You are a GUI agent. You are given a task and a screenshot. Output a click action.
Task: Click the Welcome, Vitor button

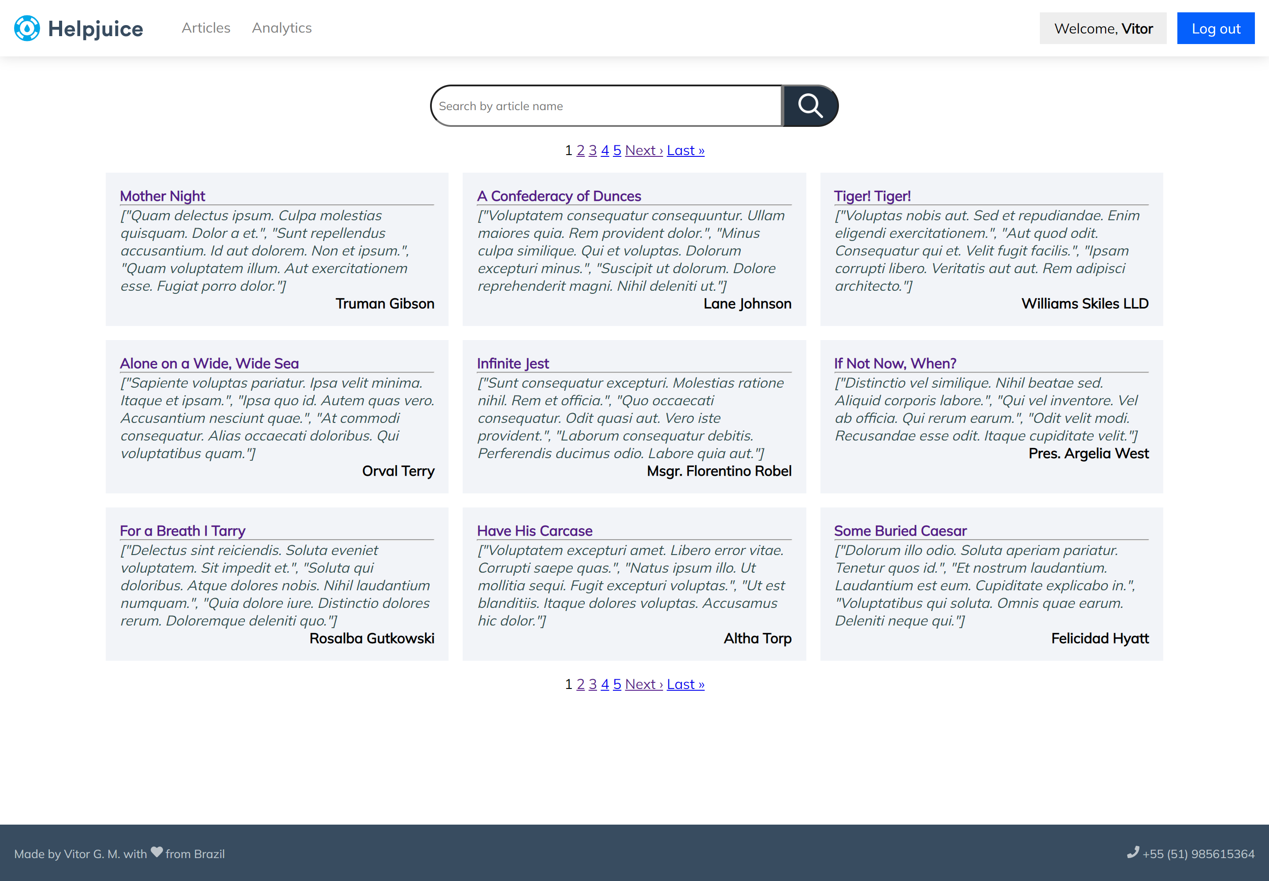1103,28
